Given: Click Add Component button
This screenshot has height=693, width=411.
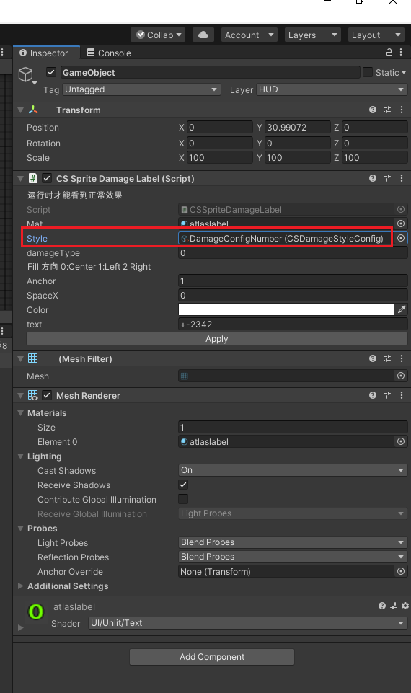Looking at the screenshot, I should coord(212,657).
